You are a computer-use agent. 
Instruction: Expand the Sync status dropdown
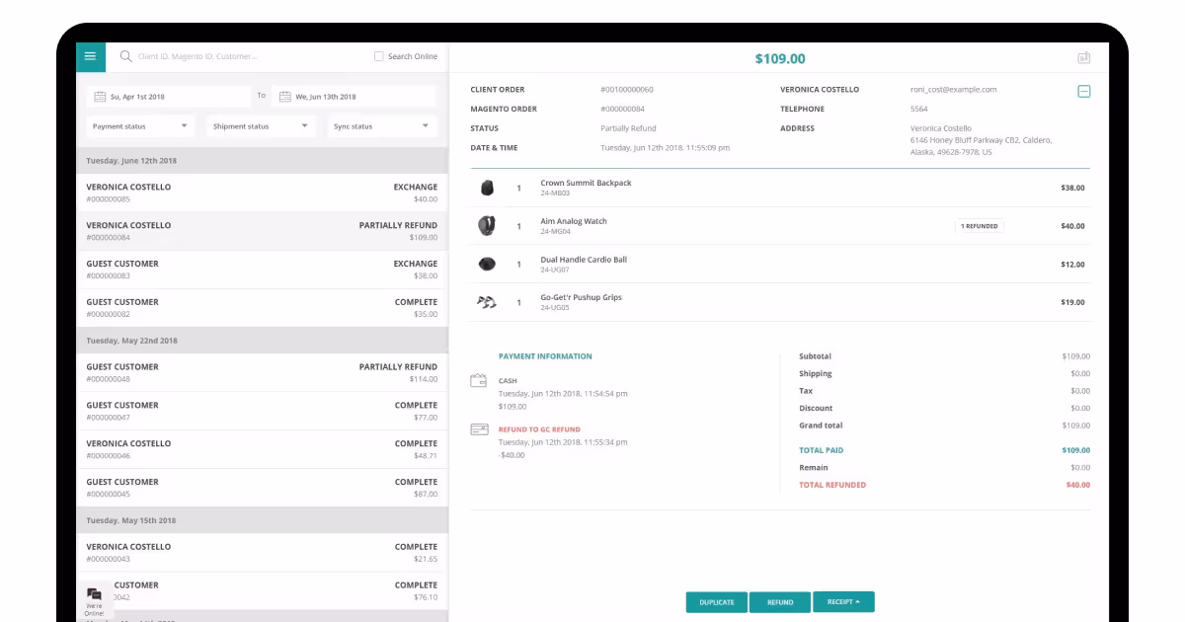coord(381,126)
